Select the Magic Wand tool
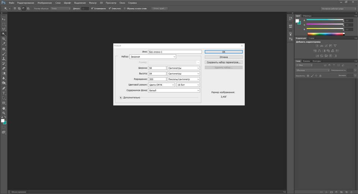This screenshot has width=358, height=194. coord(4,34)
